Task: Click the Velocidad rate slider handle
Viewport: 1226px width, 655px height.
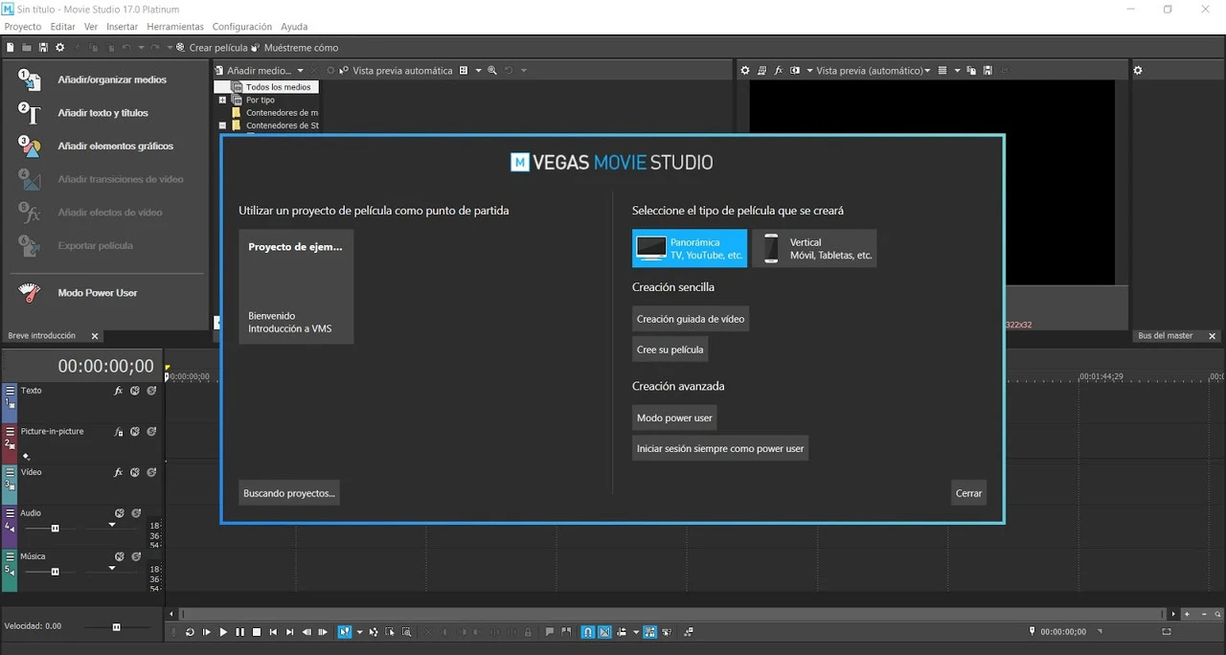Action: point(117,627)
